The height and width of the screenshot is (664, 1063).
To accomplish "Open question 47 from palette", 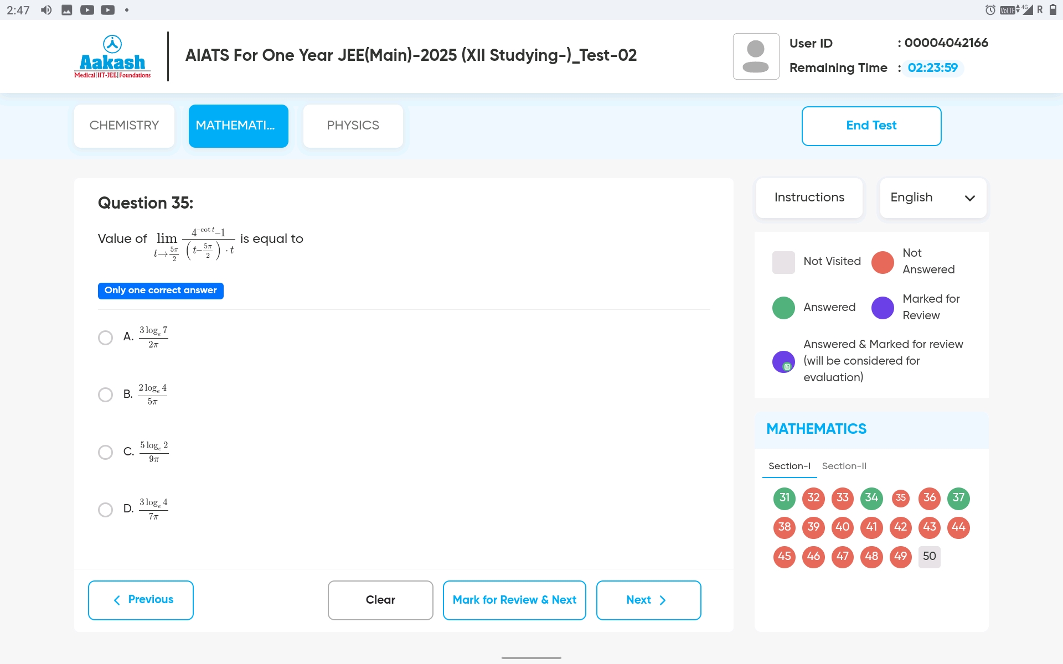I will click(842, 557).
